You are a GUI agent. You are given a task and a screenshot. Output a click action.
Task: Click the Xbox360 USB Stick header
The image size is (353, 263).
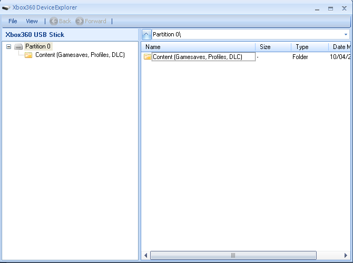click(35, 35)
